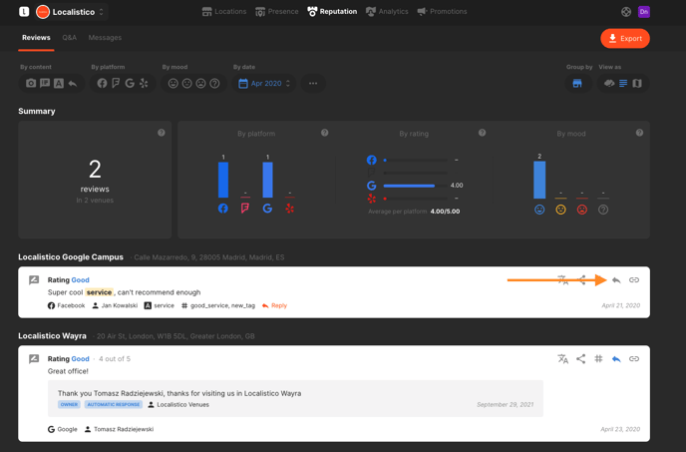Screen dimensions: 686x452
Task: Click Rating Good on Google review
Action: (68, 359)
